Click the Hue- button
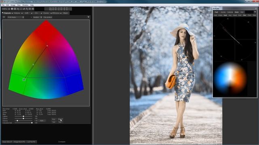 tap(54, 119)
